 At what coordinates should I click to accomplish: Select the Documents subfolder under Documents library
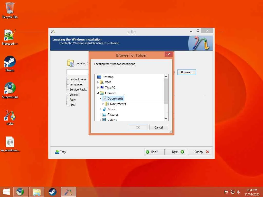[118, 104]
